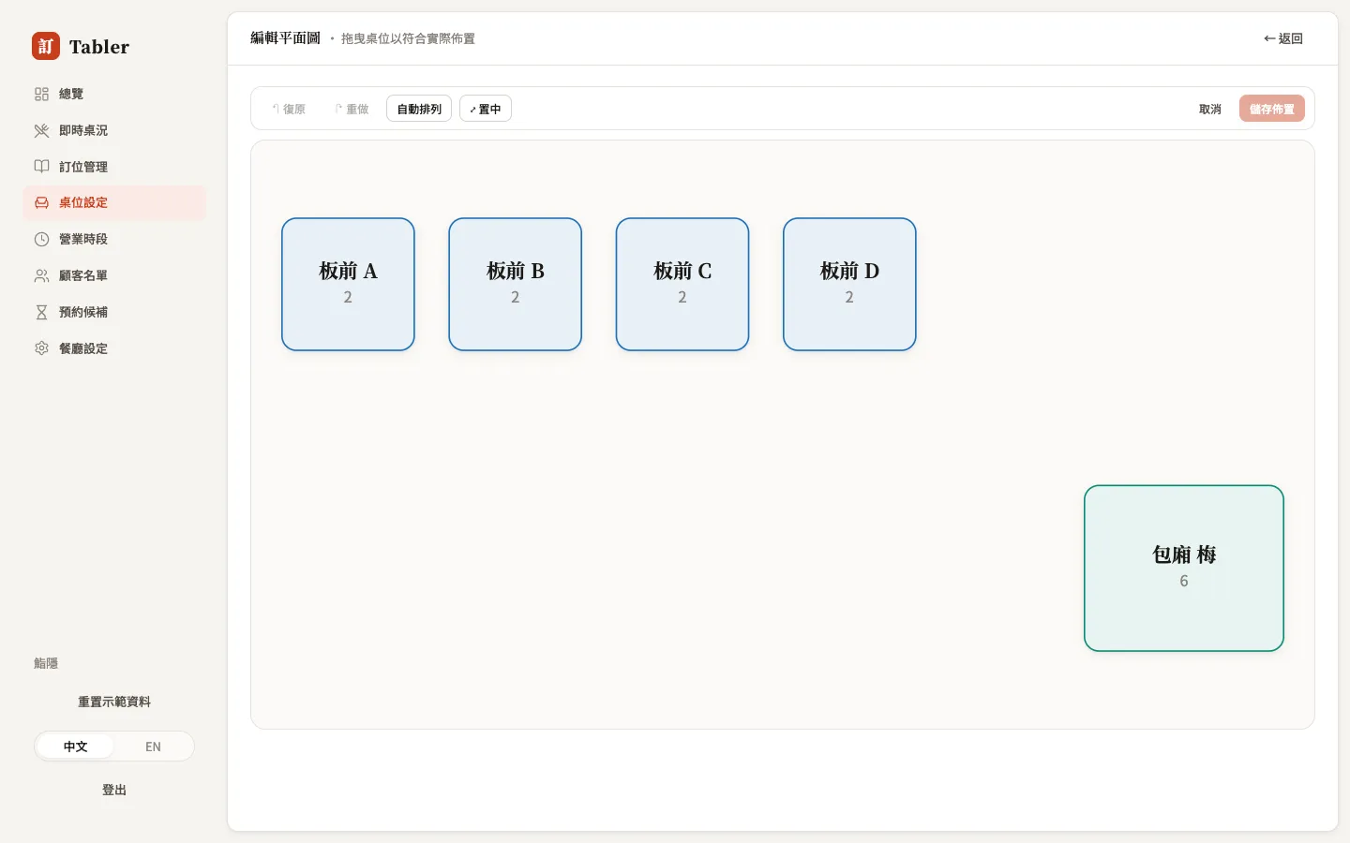This screenshot has width=1350, height=843.
Task: Click the 儲存佈置 save button
Action: 1272,109
